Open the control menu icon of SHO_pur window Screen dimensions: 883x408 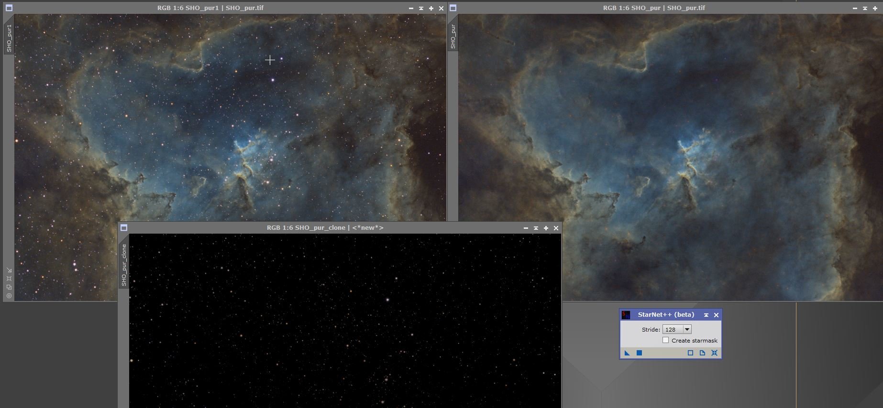click(453, 8)
